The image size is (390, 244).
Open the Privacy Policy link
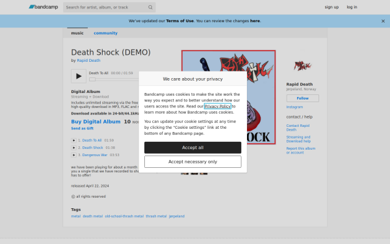coord(218,106)
